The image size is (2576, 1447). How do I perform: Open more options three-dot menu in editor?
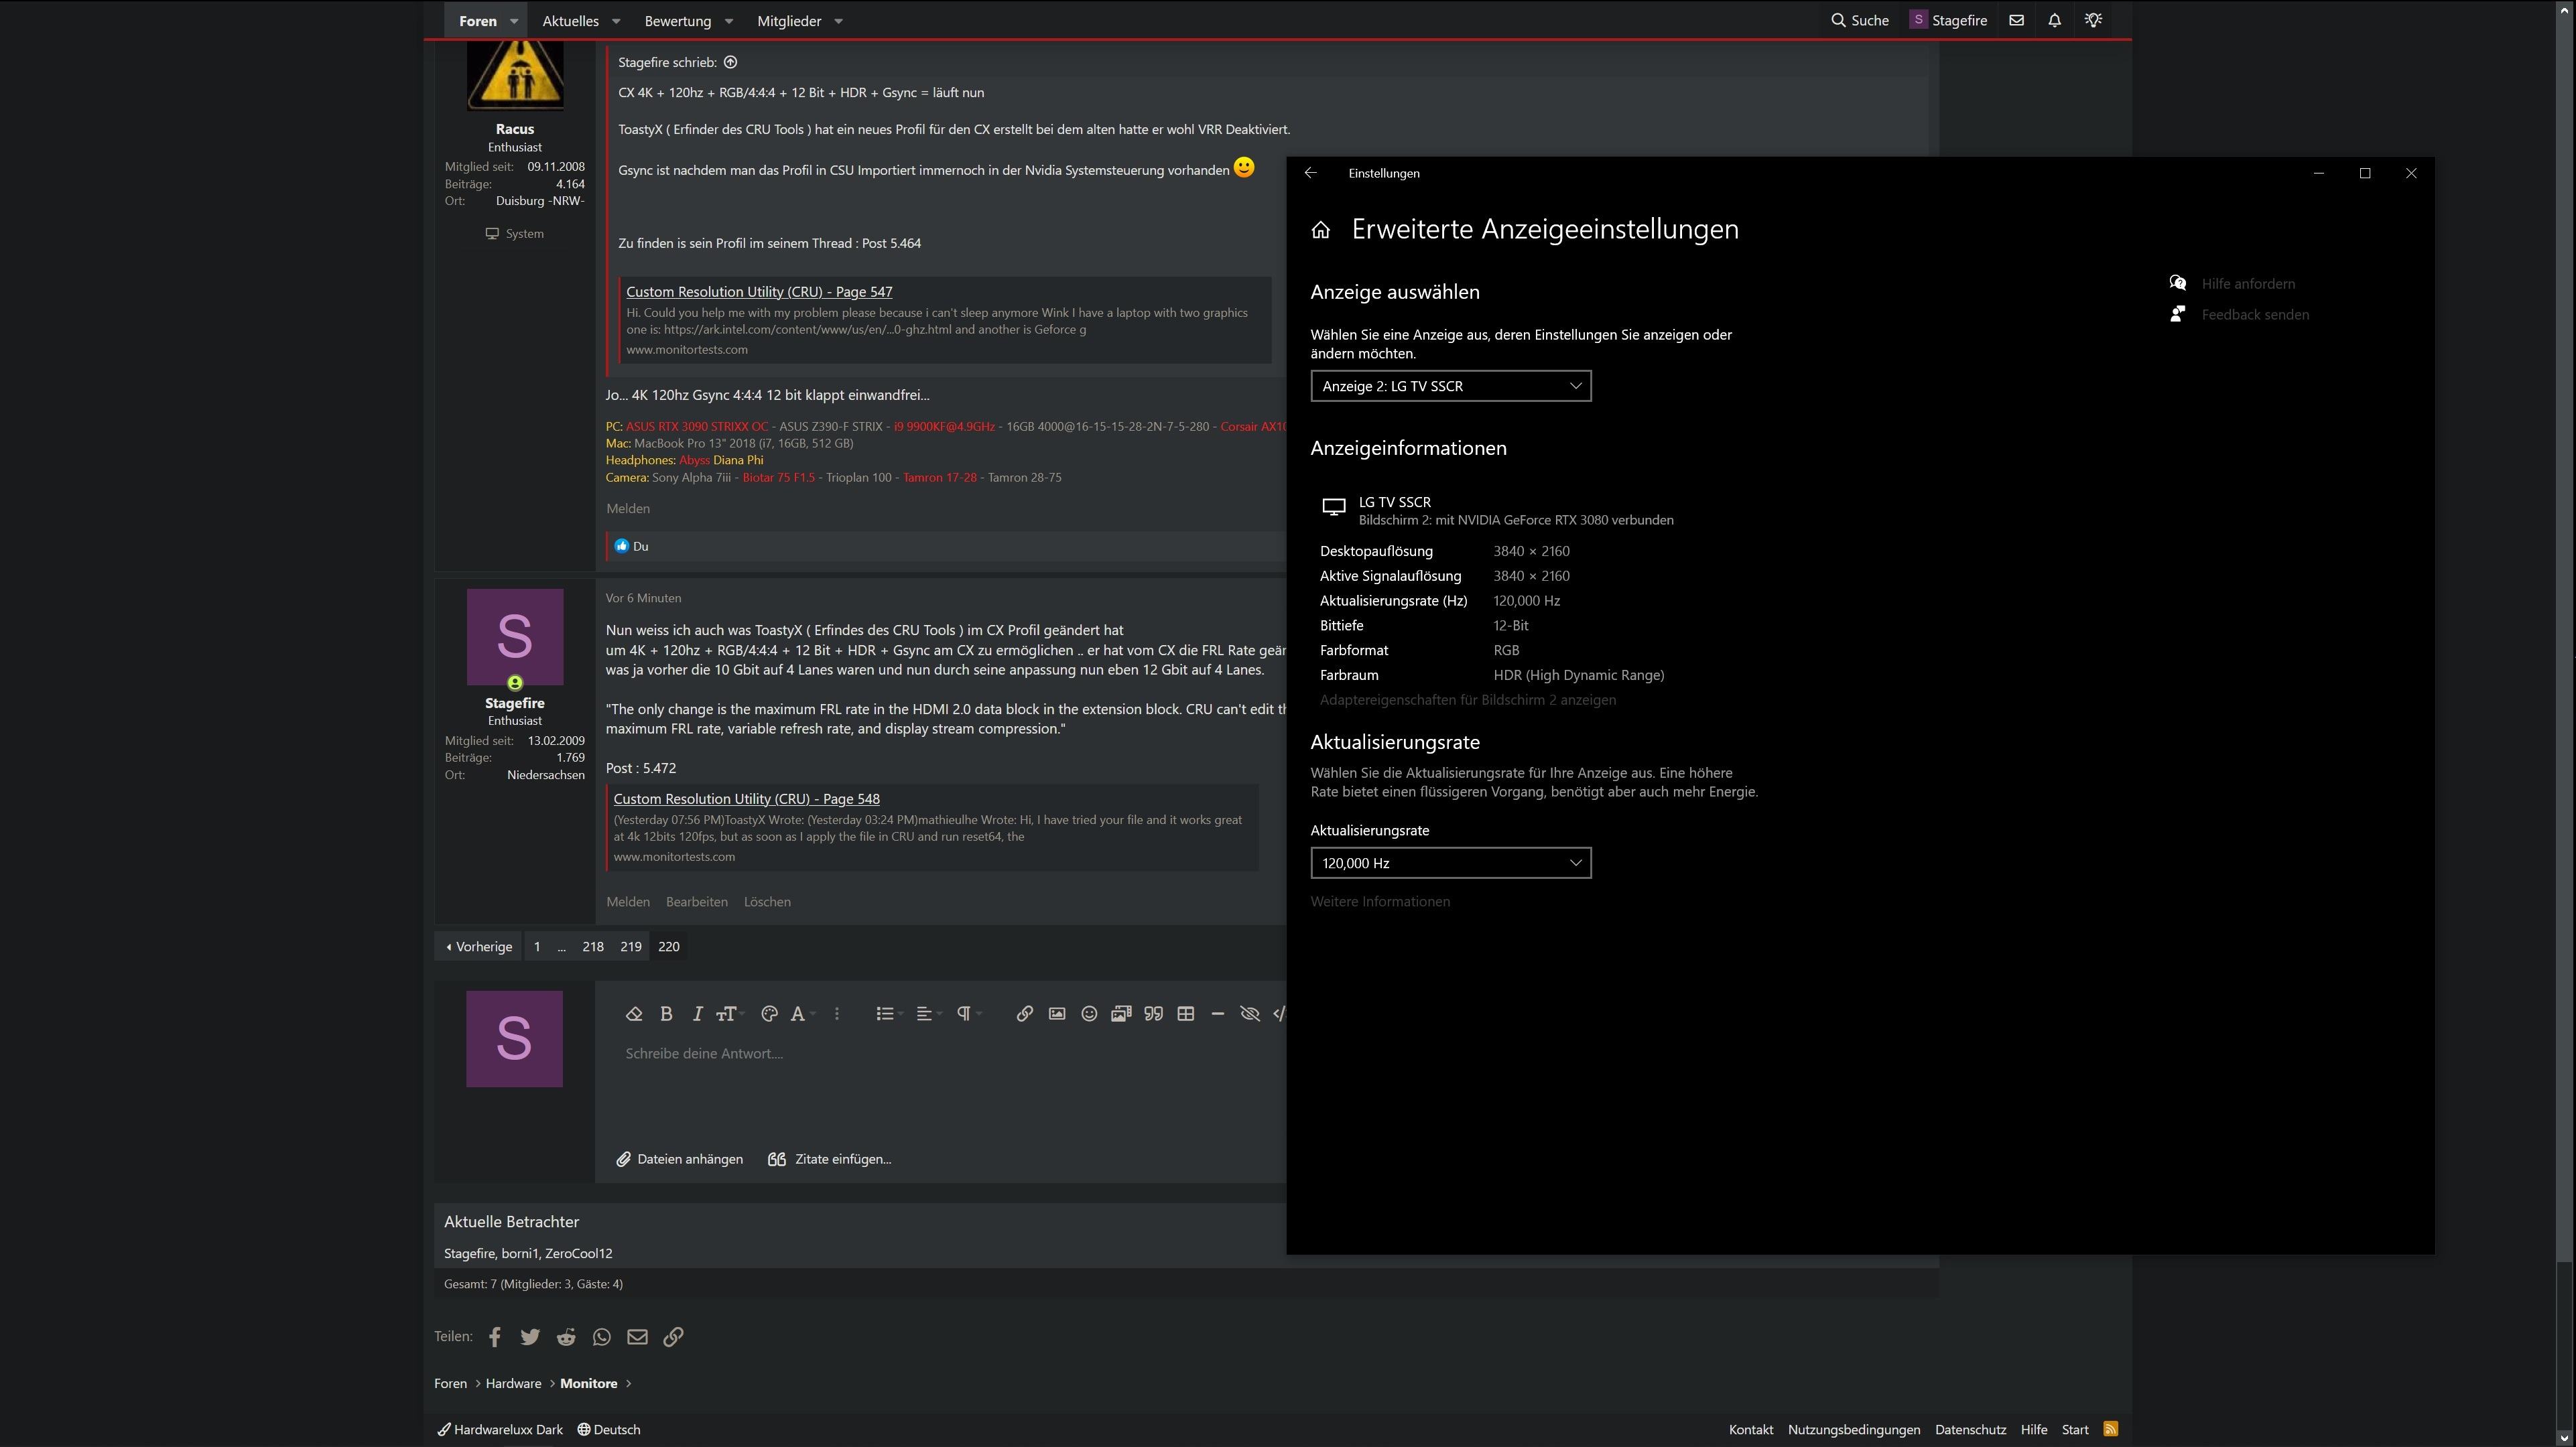click(837, 1014)
